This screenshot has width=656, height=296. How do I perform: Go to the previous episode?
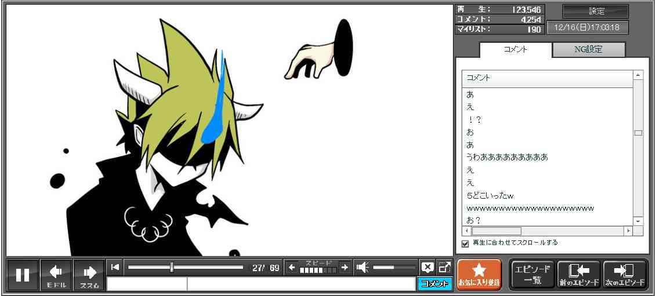578,275
